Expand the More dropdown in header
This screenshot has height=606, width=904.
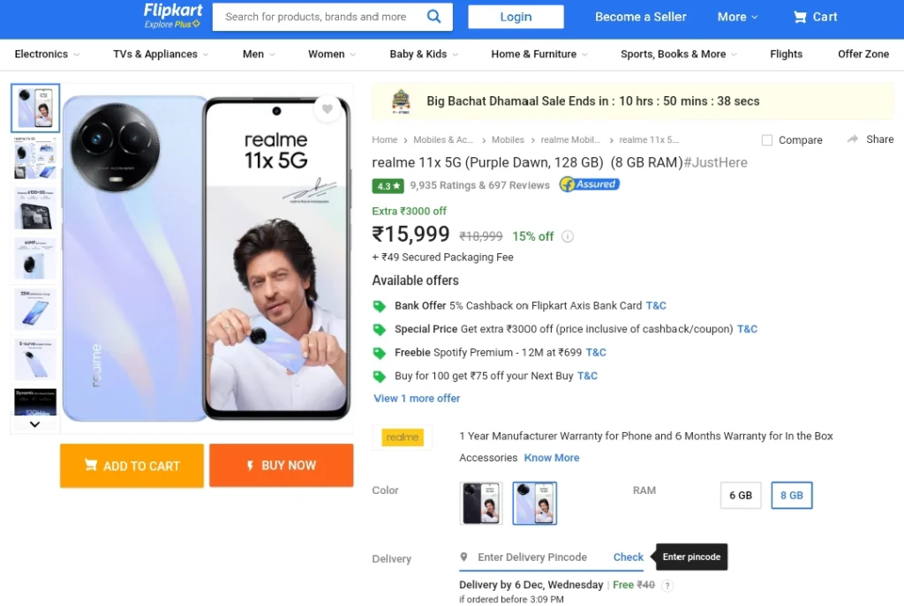(737, 18)
